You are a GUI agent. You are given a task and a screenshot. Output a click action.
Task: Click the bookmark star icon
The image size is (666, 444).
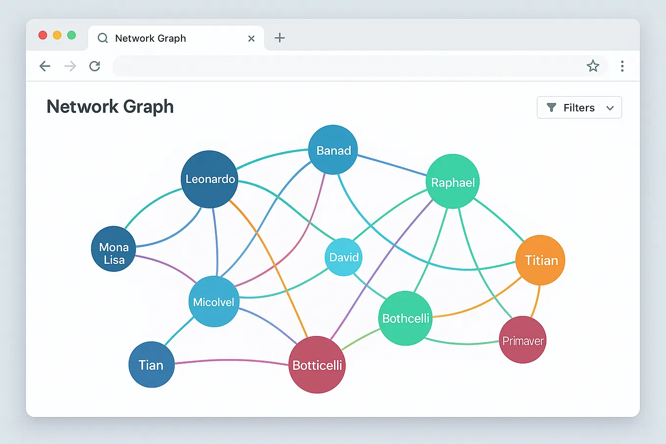click(593, 66)
